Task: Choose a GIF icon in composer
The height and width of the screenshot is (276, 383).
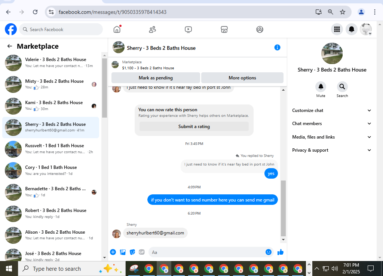Action: point(142,252)
